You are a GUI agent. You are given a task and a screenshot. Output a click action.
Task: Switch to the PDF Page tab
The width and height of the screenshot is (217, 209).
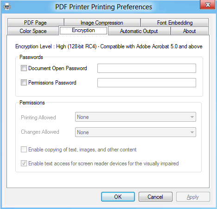tap(36, 23)
